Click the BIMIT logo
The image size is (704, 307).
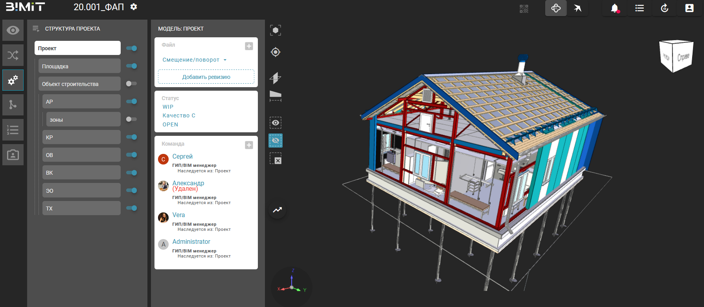(x=25, y=7)
